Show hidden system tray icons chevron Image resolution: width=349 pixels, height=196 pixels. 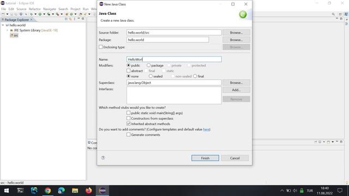click(282, 191)
